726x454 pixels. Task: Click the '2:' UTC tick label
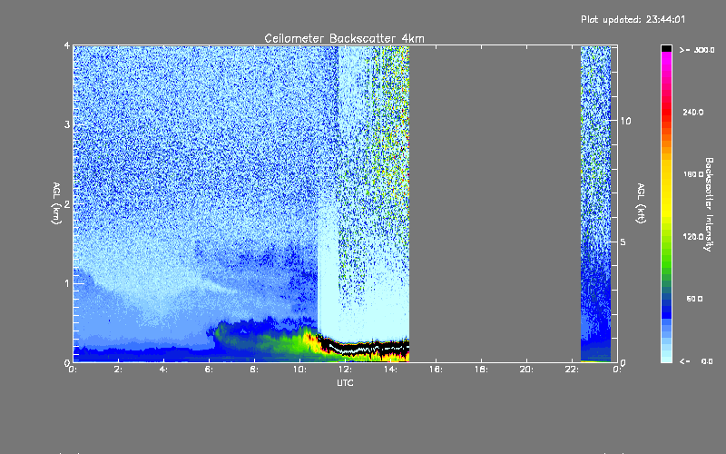(x=119, y=370)
